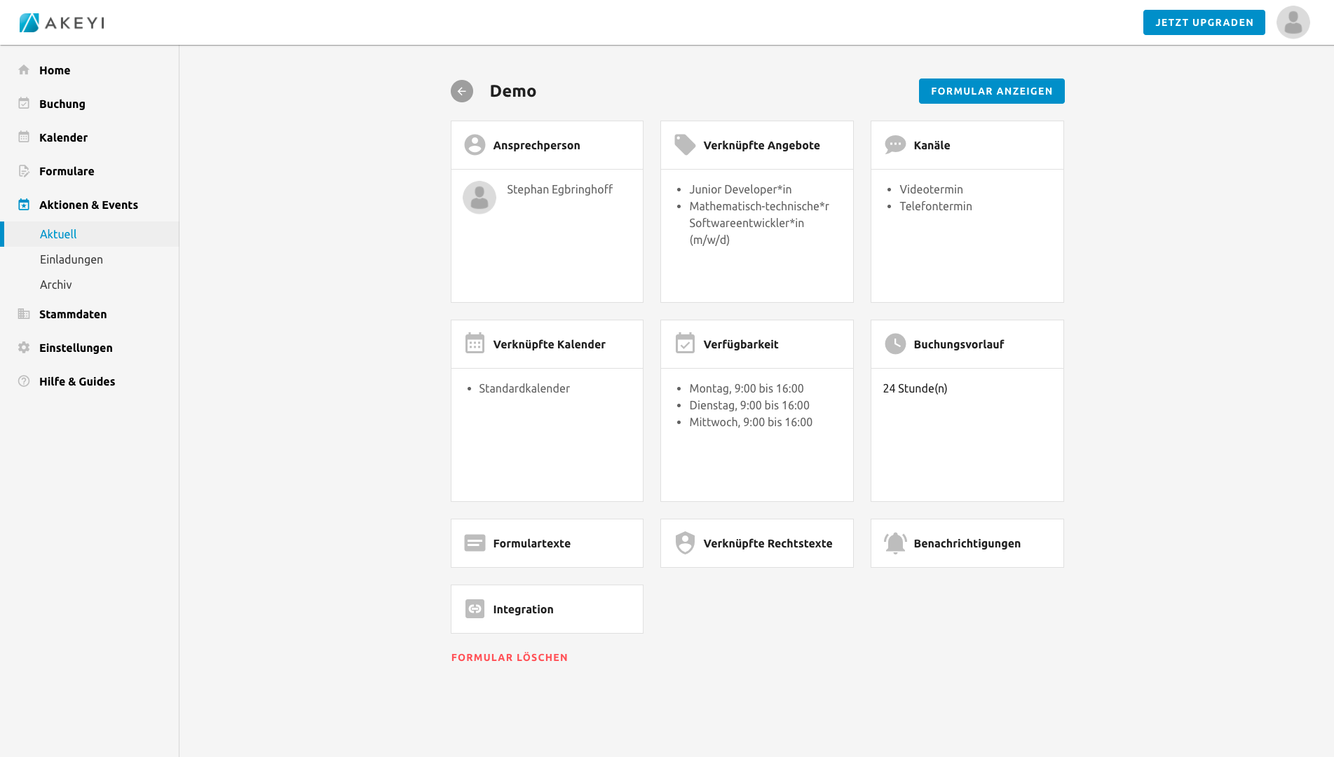The width and height of the screenshot is (1334, 757).
Task: Go to Stammdaten in the sidebar
Action: coord(73,314)
